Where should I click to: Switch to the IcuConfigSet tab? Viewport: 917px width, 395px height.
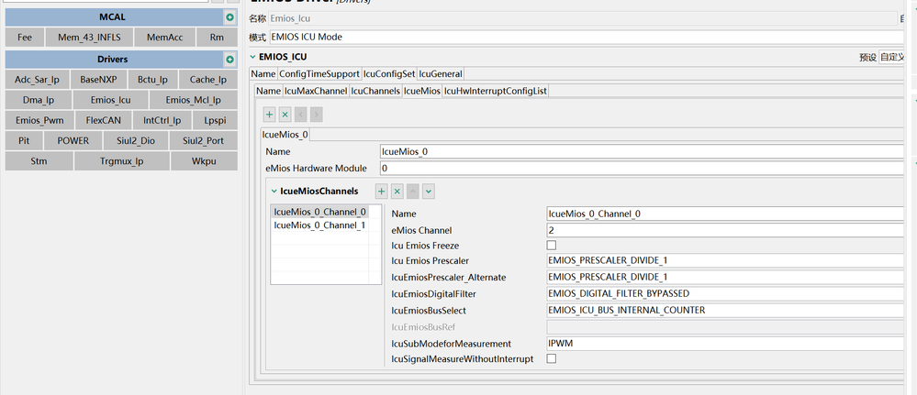click(x=389, y=74)
